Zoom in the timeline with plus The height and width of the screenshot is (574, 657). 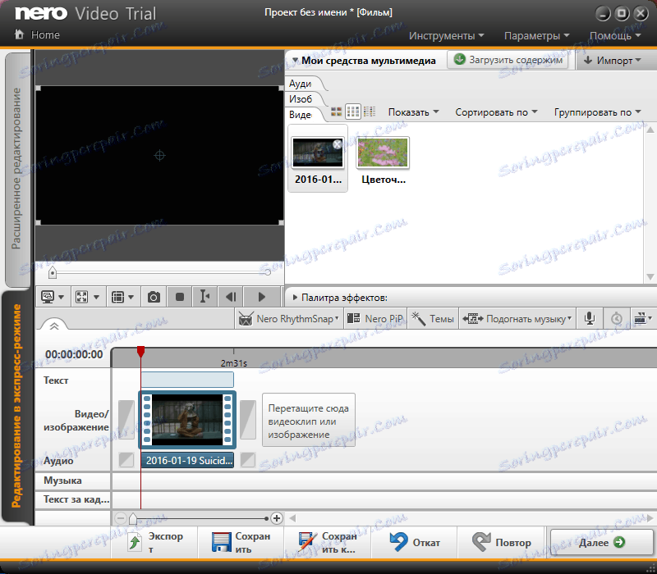coord(277,519)
